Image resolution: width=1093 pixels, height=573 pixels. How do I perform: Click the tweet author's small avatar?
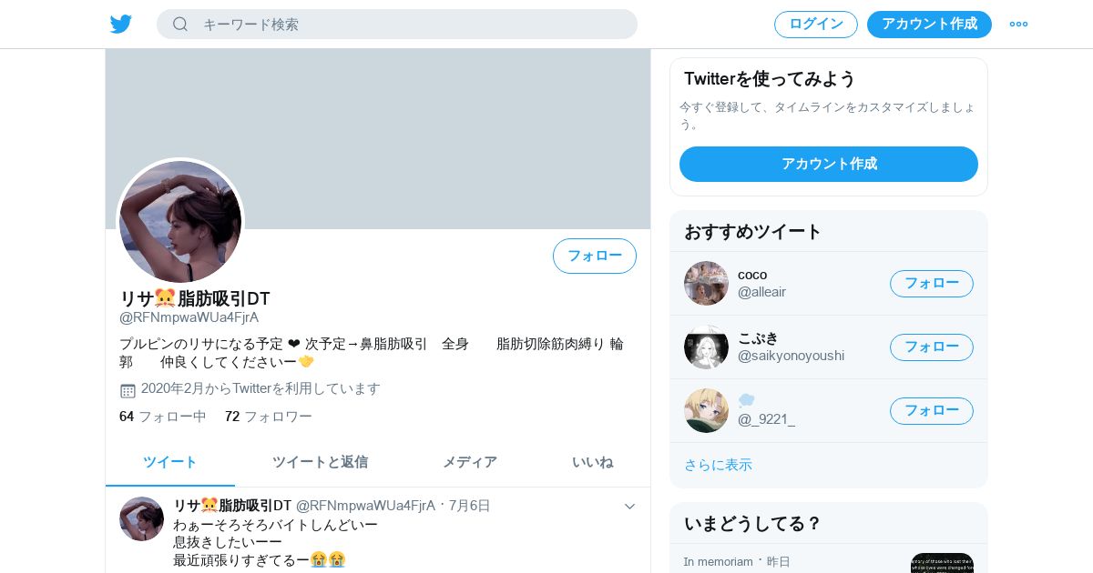tap(141, 518)
